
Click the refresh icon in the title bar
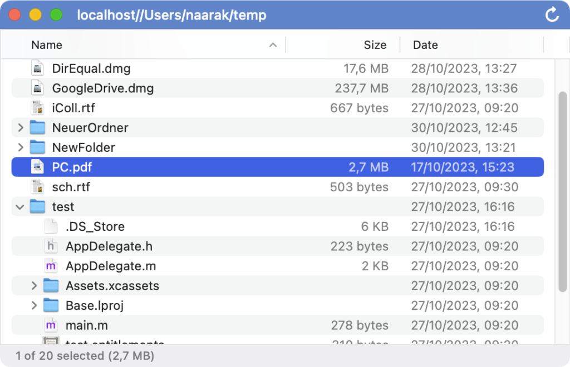552,15
